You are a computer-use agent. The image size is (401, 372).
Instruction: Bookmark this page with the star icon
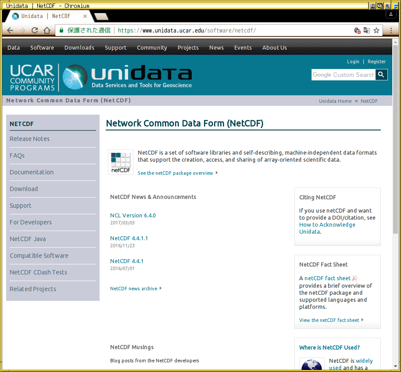click(376, 30)
